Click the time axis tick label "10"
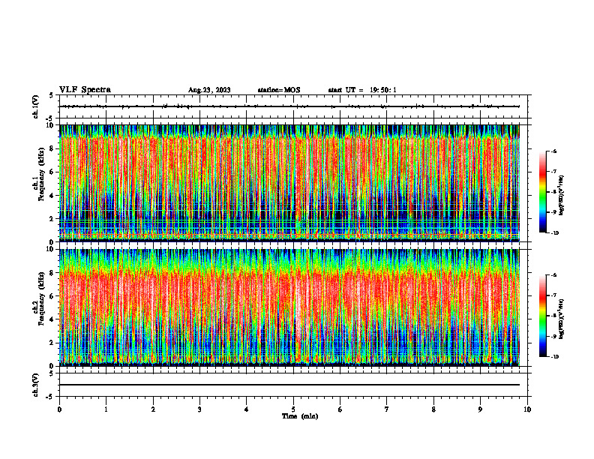This screenshot has height=459, width=594. click(527, 409)
